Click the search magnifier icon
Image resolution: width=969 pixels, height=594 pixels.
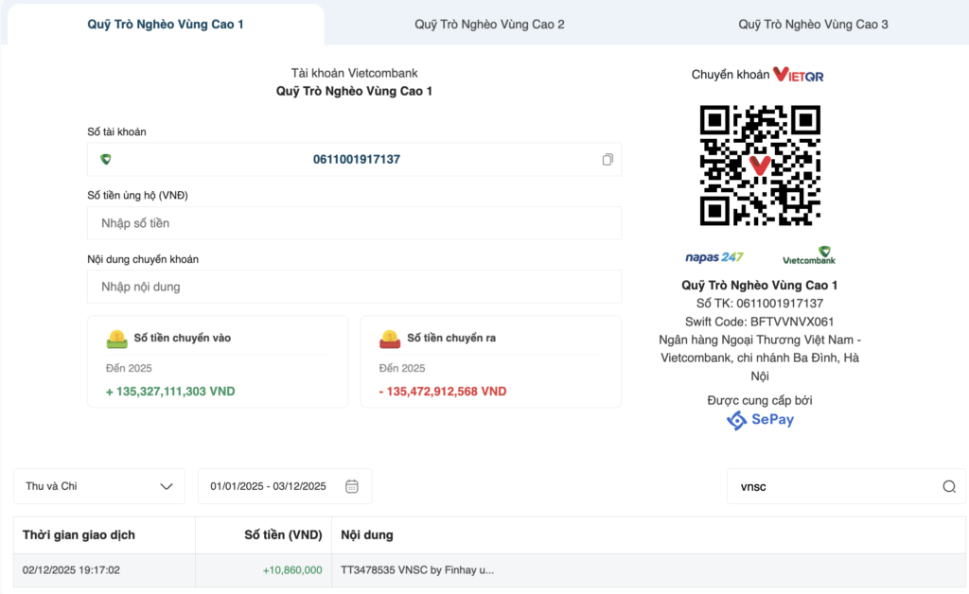(x=949, y=486)
